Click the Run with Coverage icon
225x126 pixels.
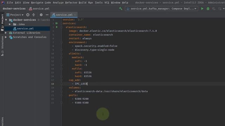pos(214,8)
